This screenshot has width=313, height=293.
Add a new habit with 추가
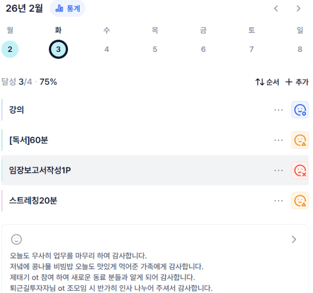coord(297,82)
